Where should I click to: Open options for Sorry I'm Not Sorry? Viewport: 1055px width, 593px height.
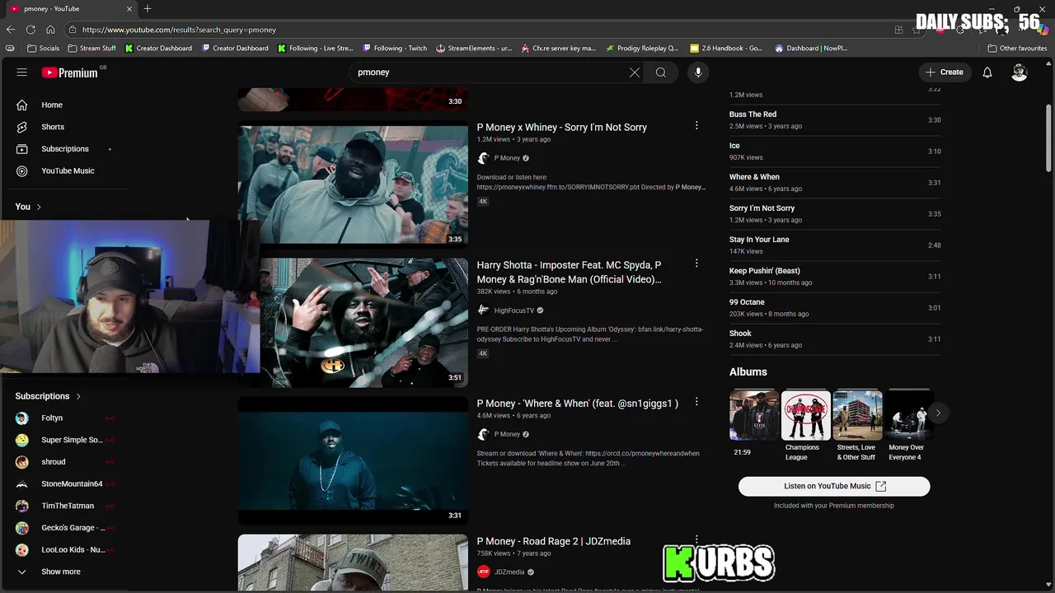[696, 126]
